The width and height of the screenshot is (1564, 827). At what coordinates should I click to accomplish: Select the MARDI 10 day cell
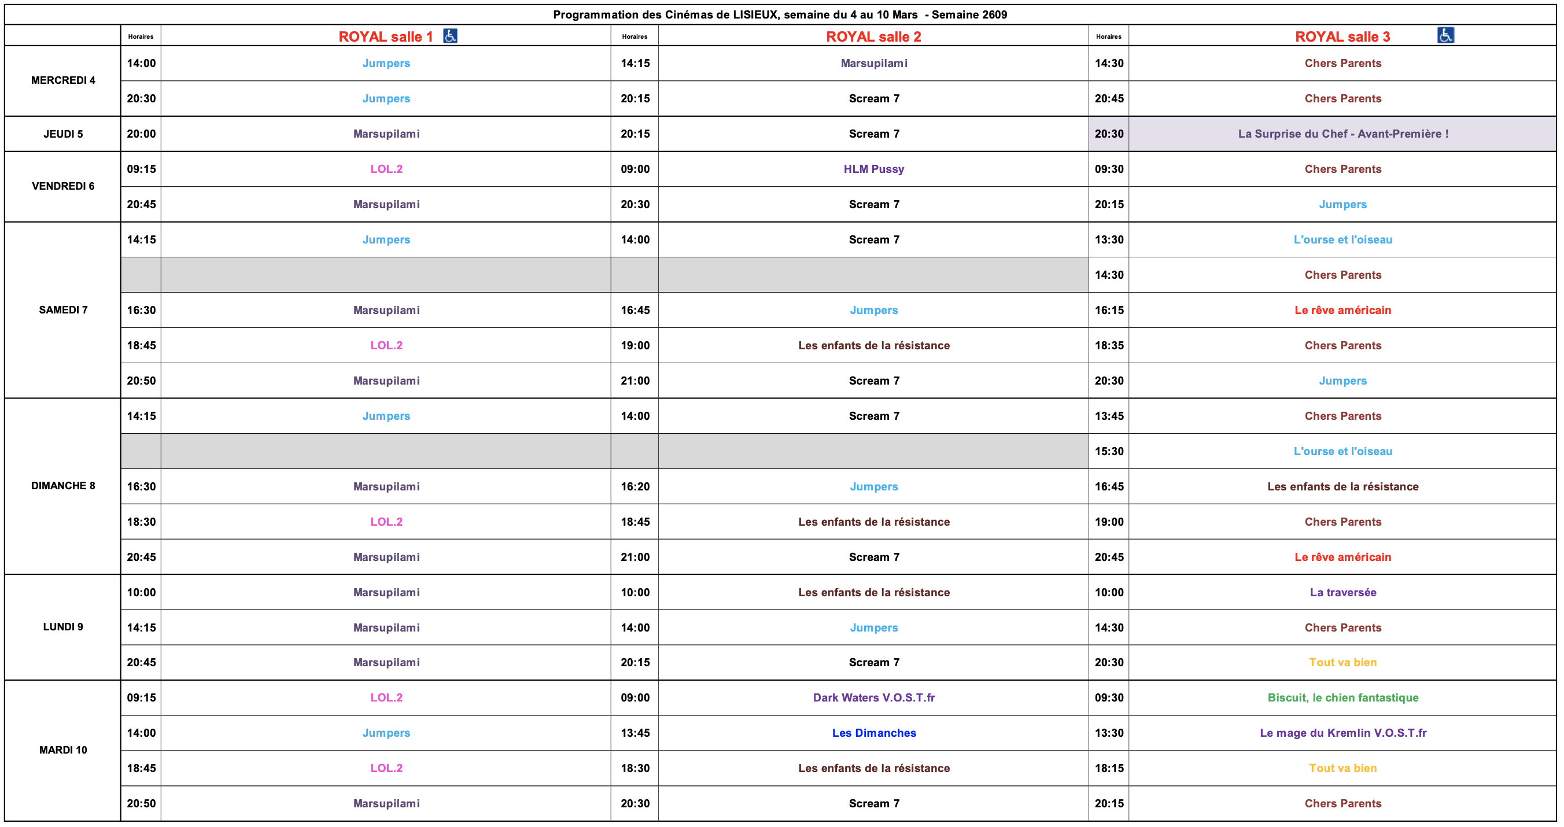click(x=63, y=750)
